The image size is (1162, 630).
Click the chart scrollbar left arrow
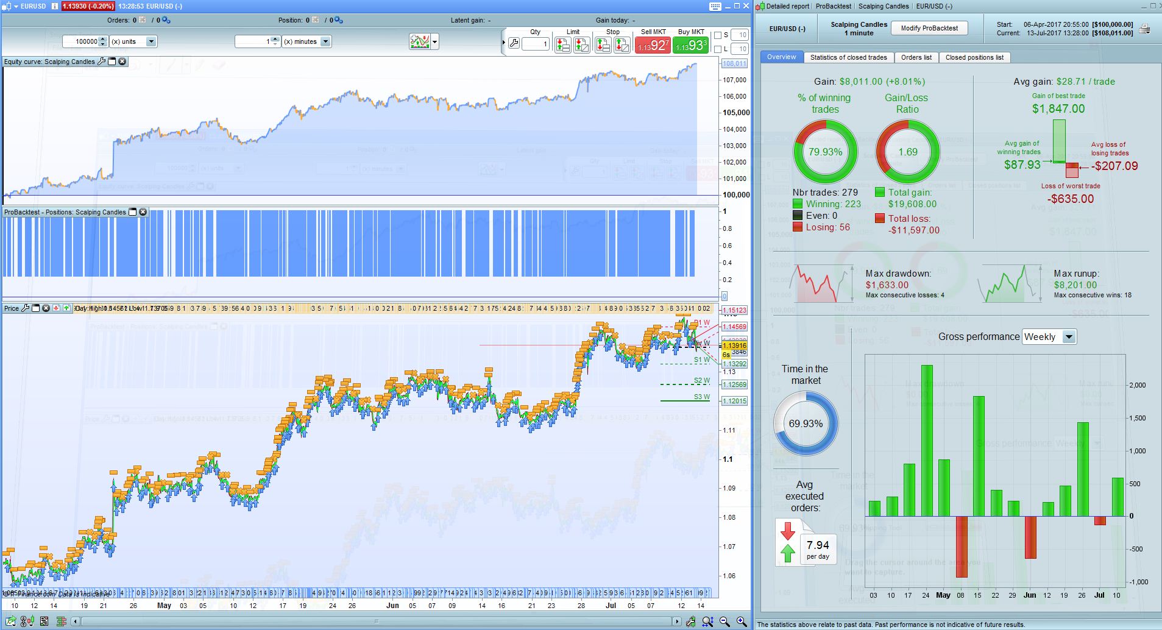coord(76,621)
